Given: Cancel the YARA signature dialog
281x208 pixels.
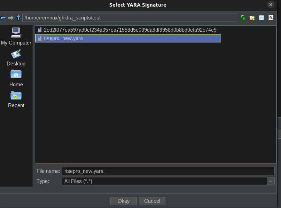Looking at the screenshot, I should (x=152, y=201).
